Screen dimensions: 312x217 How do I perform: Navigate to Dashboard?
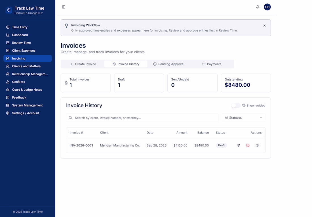pyautogui.click(x=28, y=35)
